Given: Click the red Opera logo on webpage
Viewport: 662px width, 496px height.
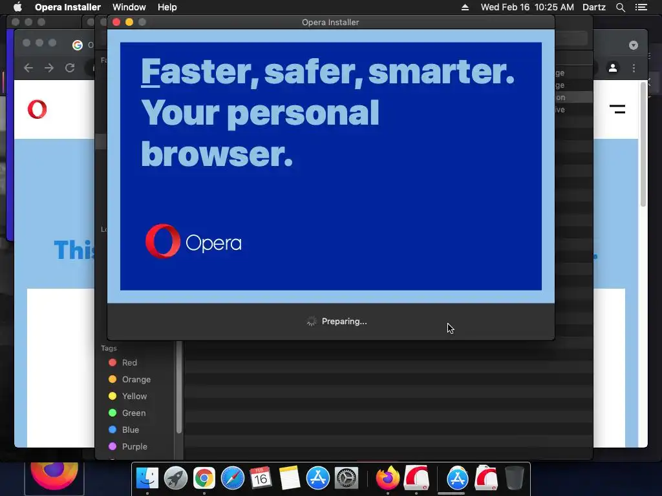Looking at the screenshot, I should click(37, 110).
